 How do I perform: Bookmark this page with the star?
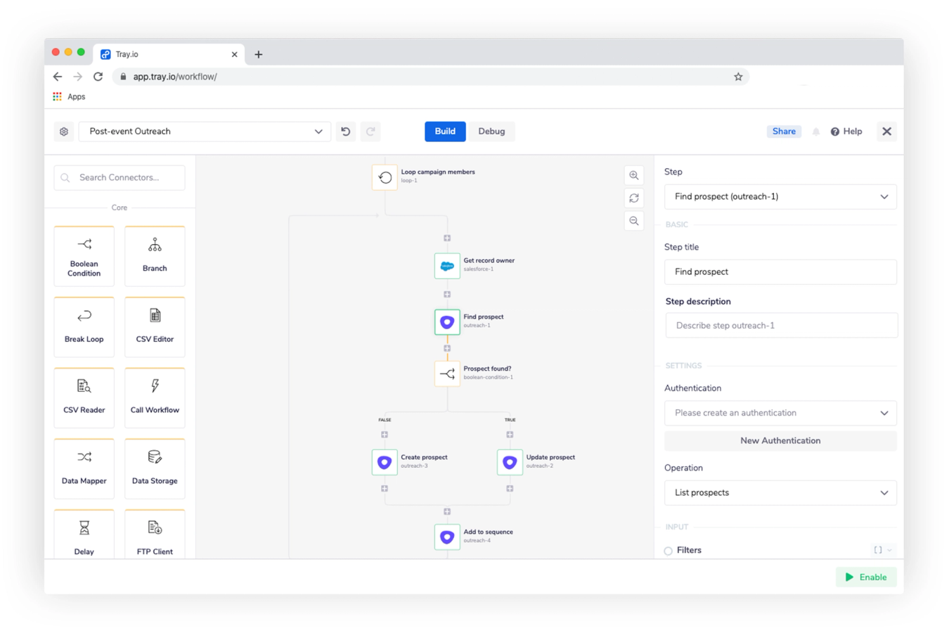coord(738,77)
